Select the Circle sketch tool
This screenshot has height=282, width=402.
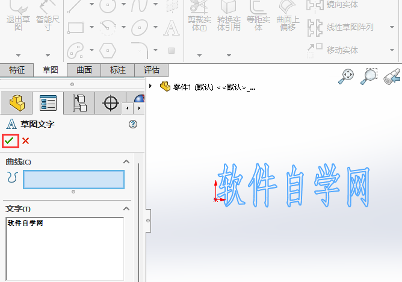[x=108, y=5]
